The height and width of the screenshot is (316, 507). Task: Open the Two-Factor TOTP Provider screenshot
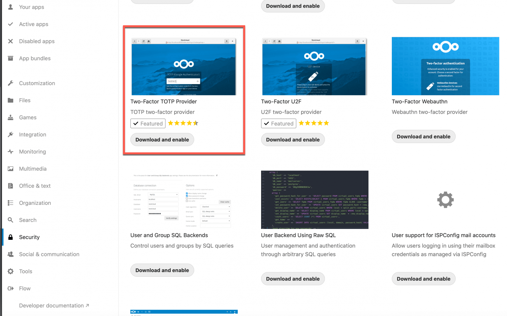click(184, 66)
